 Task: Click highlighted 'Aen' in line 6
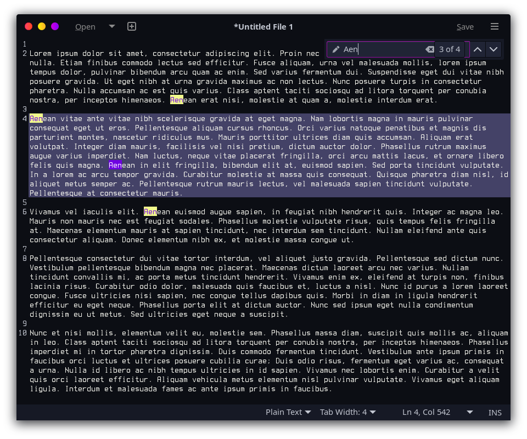(x=150, y=212)
